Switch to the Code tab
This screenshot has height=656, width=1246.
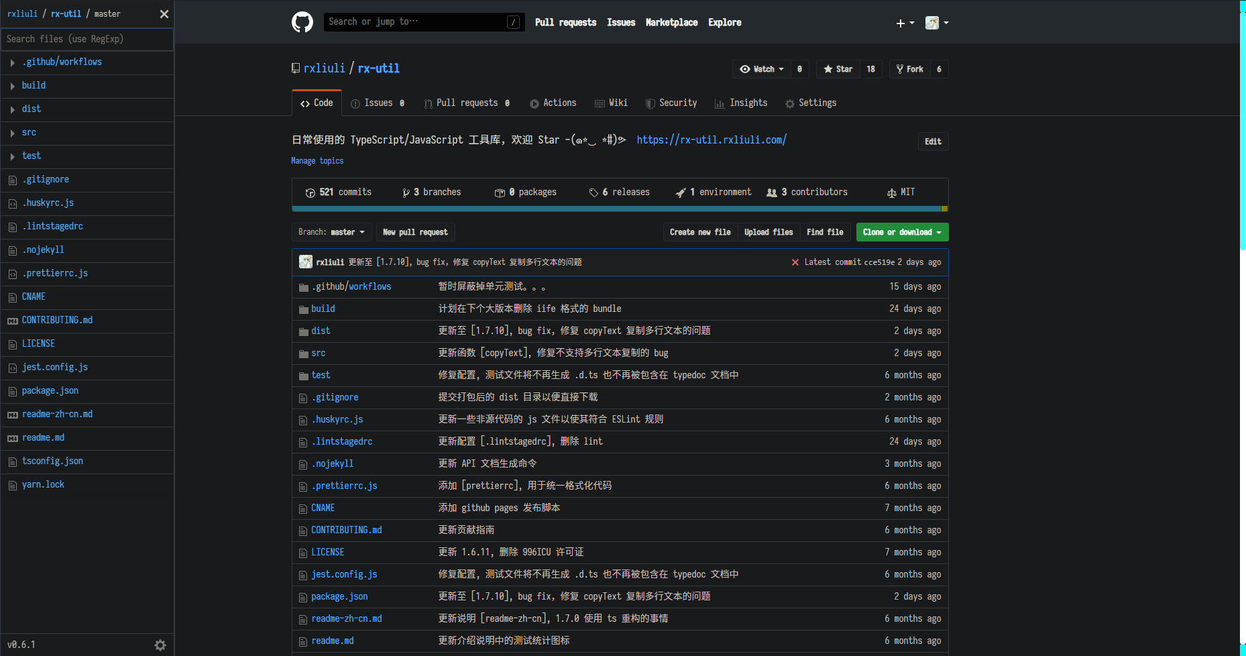(x=317, y=103)
